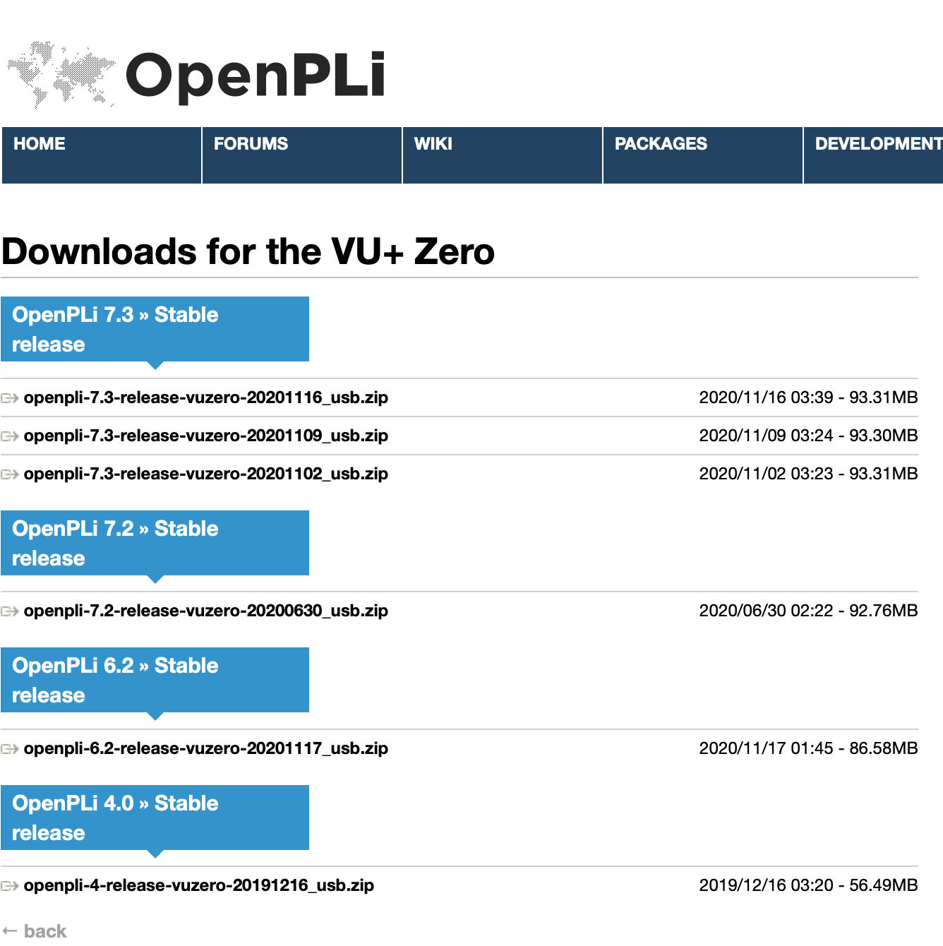Click the Downloads for the VU+ Zero heading

pyautogui.click(x=248, y=251)
